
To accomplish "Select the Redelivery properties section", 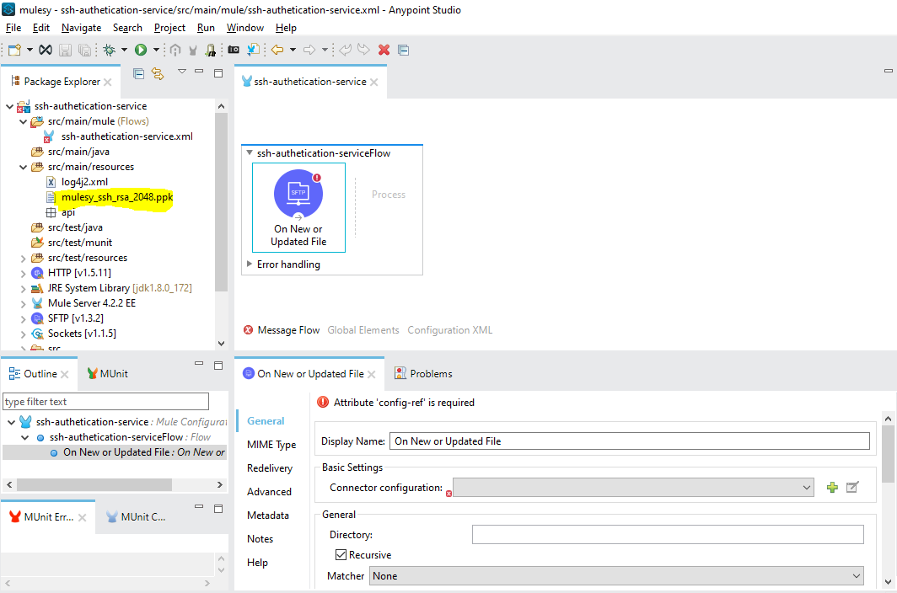I will (x=270, y=467).
